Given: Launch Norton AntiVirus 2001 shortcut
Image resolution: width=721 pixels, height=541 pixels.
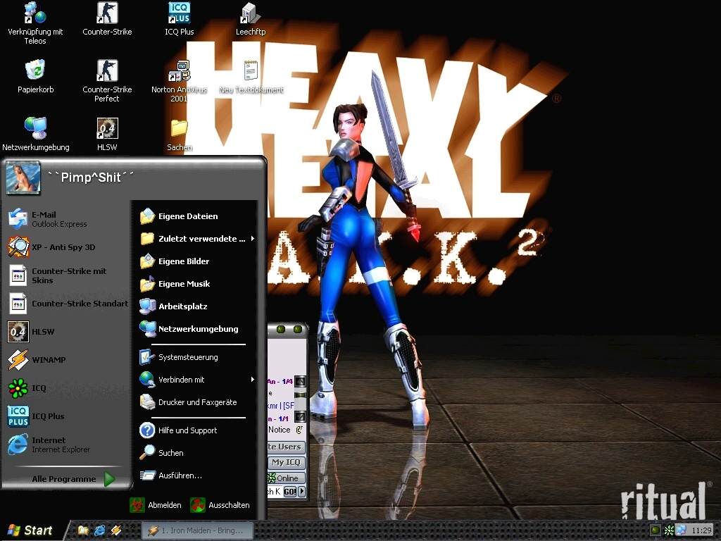Looking at the screenshot, I should (180, 81).
